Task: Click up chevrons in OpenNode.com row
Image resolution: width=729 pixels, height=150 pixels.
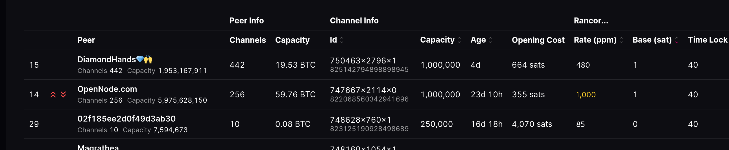Action: click(x=53, y=95)
